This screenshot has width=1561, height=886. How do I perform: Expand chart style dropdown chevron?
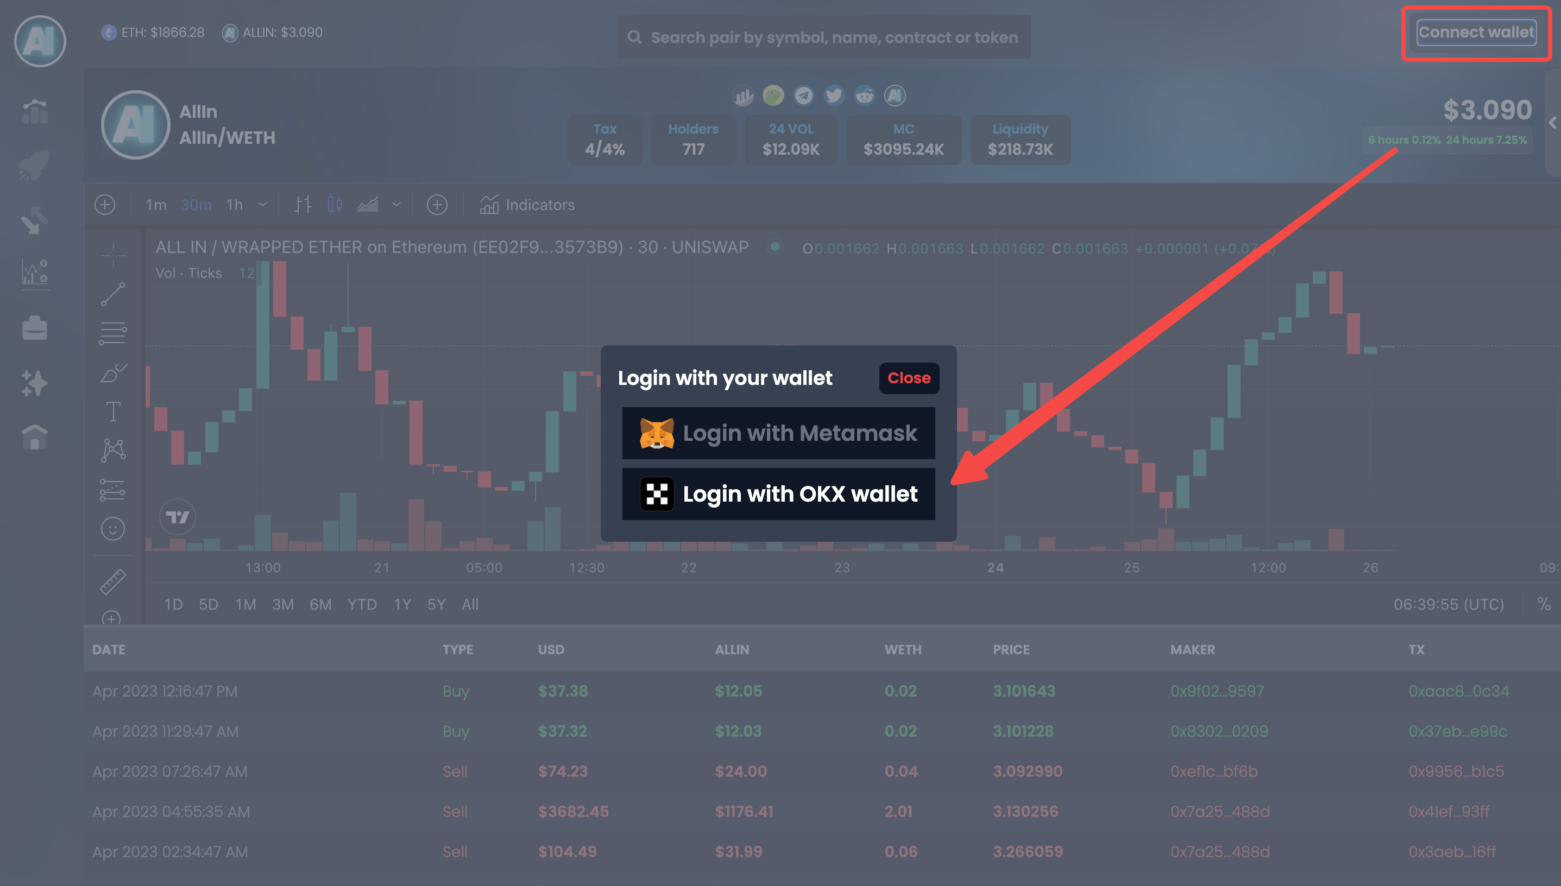396,205
